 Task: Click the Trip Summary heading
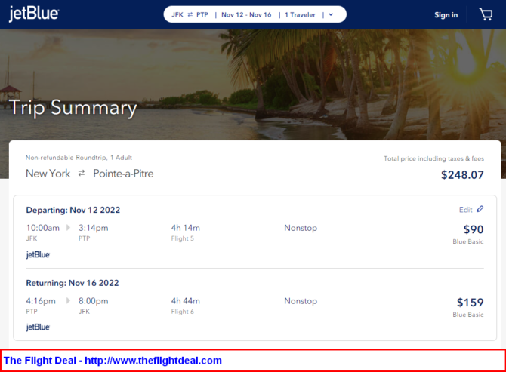point(73,108)
